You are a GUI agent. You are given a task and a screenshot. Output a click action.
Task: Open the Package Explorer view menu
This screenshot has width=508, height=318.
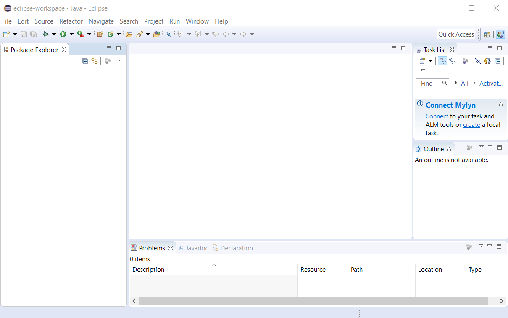120,60
